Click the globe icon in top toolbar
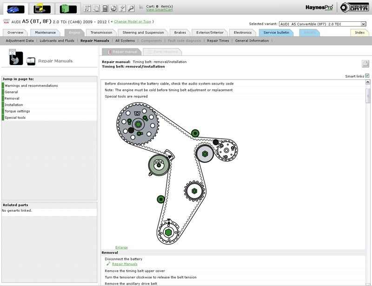Viewport: 372px width, 286px height. [113, 8]
